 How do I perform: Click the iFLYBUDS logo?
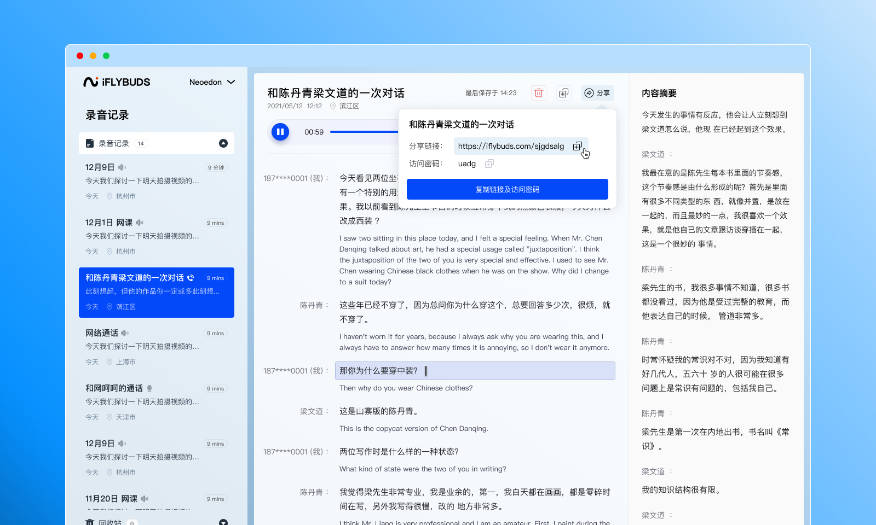pyautogui.click(x=117, y=82)
